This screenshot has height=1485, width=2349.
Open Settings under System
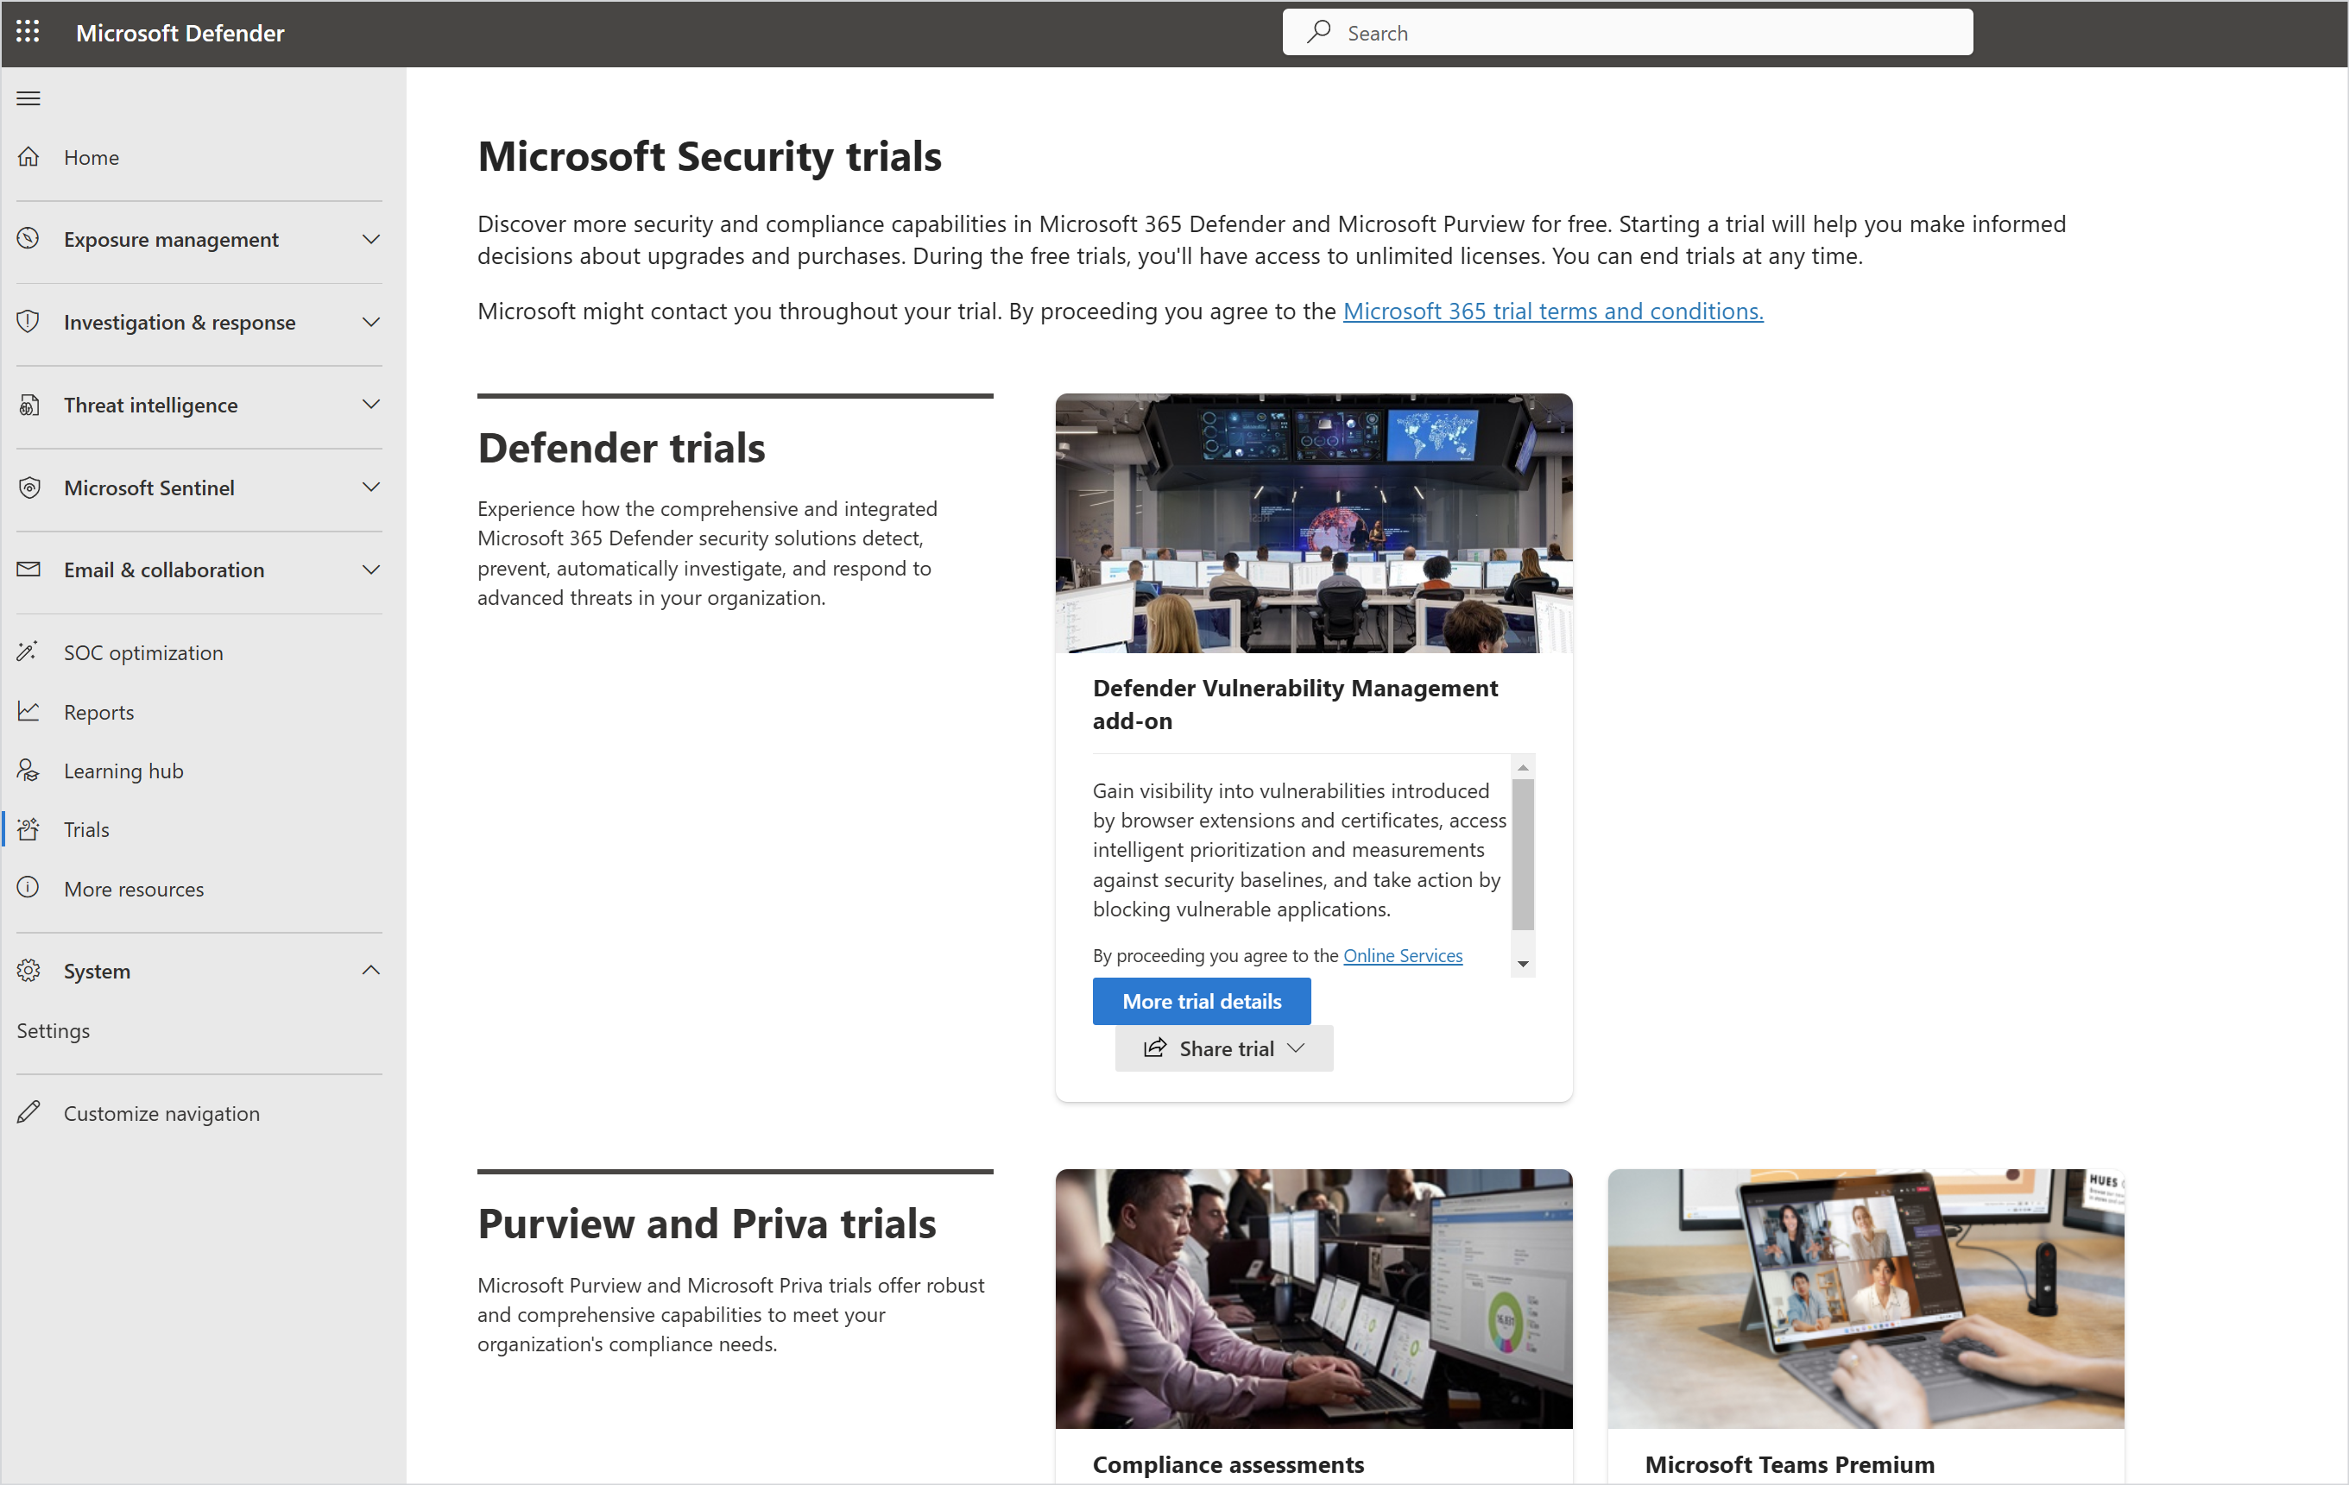(x=53, y=1030)
